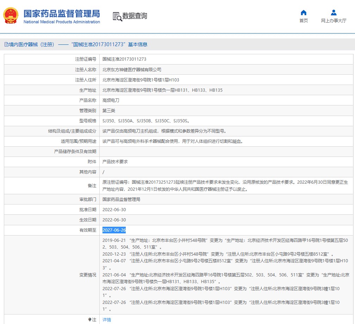The height and width of the screenshot is (324, 355).
Task: Click the 产品技术要求 attachment text
Action: [115, 161]
